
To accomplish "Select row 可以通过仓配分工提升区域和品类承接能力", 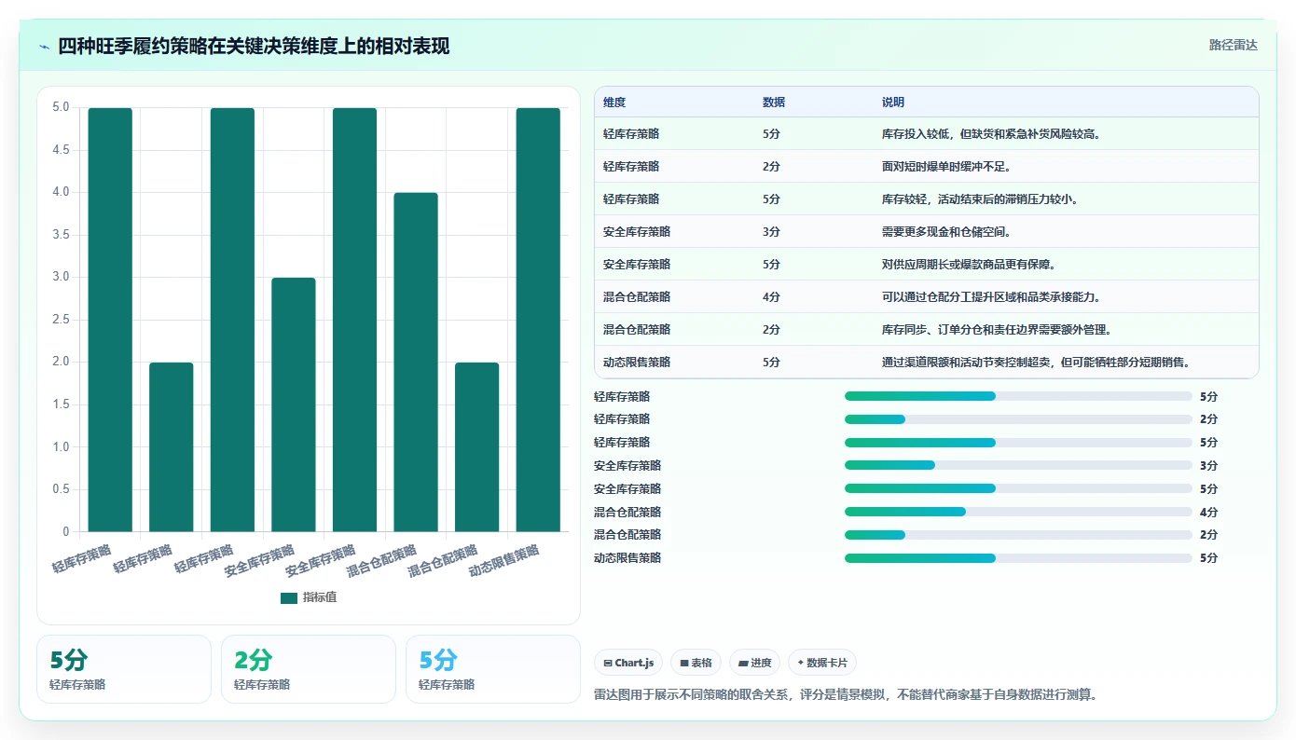I will tap(927, 297).
